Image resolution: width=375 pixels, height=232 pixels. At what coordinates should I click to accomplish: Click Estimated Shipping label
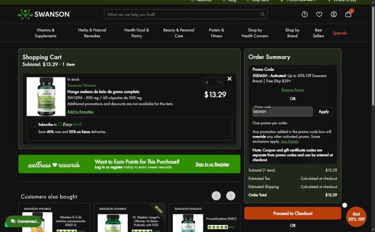[264, 187]
